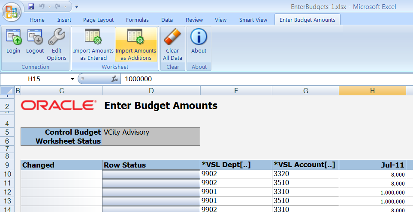Image resolution: width=413 pixels, height=212 pixels.
Task: Click the Enter Budget Amounts title
Action: tap(161, 106)
